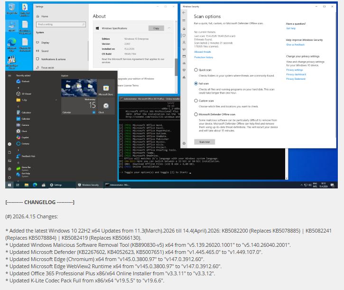This screenshot has height=290, width=344.
Task: Select the Quick scan option
Action: [x=203, y=70]
